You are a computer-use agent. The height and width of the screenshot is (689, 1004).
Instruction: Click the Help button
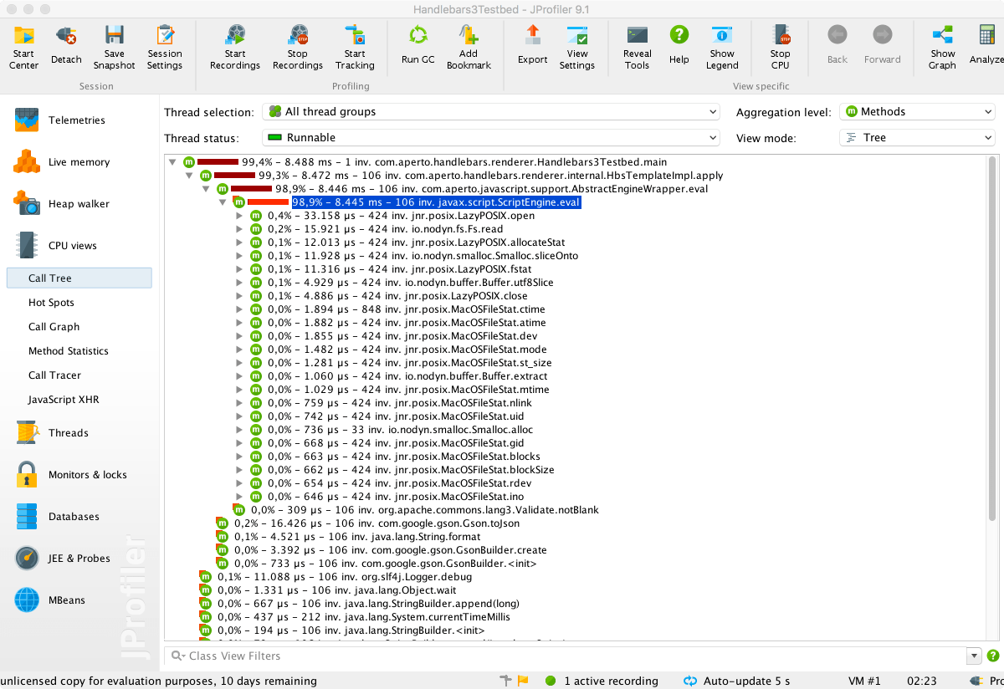point(679,41)
